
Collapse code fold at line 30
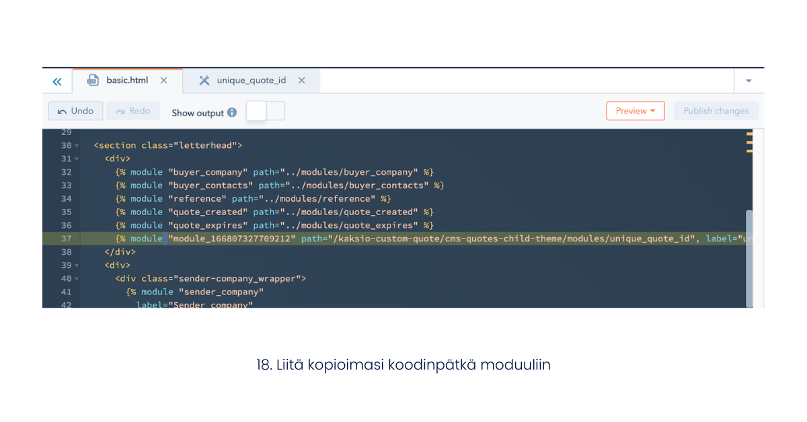(77, 146)
